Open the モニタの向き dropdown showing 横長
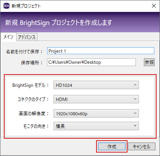The width and height of the screenshot is (160, 156). click(x=96, y=126)
